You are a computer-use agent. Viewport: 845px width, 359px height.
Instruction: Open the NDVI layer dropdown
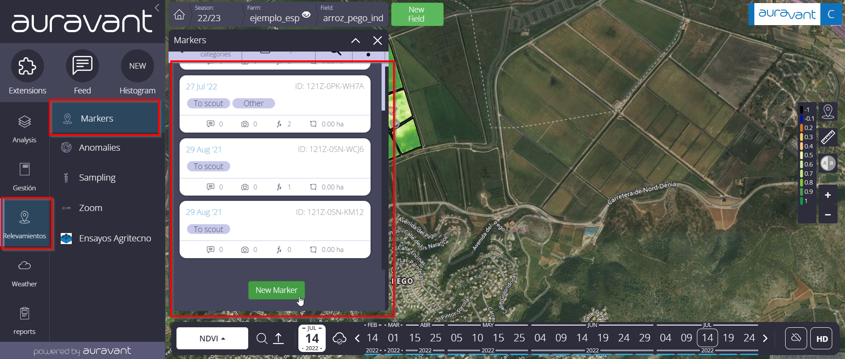tap(212, 338)
